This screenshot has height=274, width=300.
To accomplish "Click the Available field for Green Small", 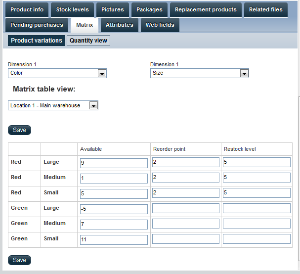I will pos(114,240).
